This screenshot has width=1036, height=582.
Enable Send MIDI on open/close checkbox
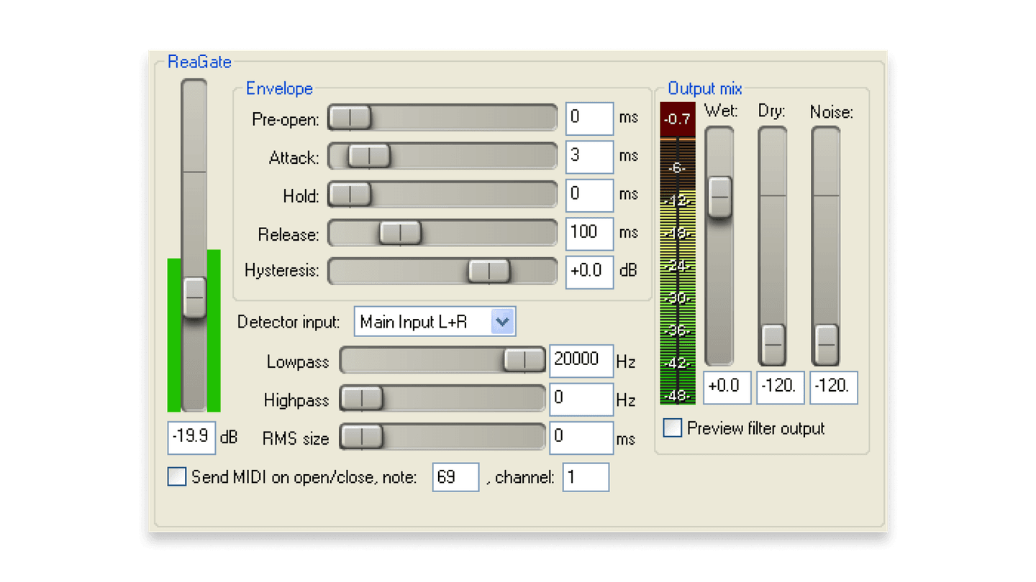click(x=177, y=477)
